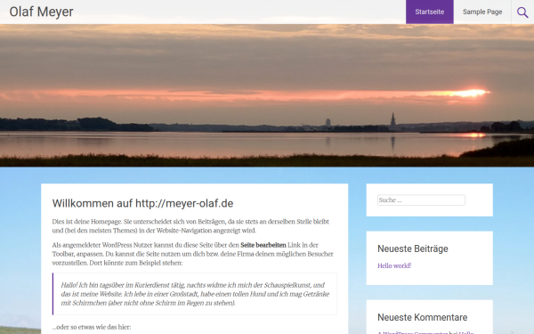The image size is (534, 334).
Task: Click into the Suche search field
Action: tap(421, 200)
